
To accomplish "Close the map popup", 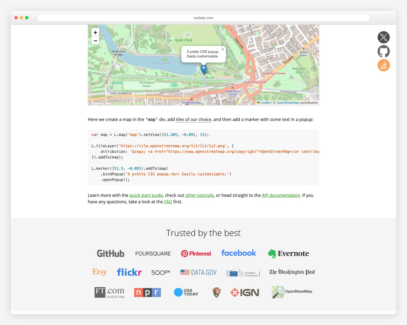I will [x=223, y=49].
